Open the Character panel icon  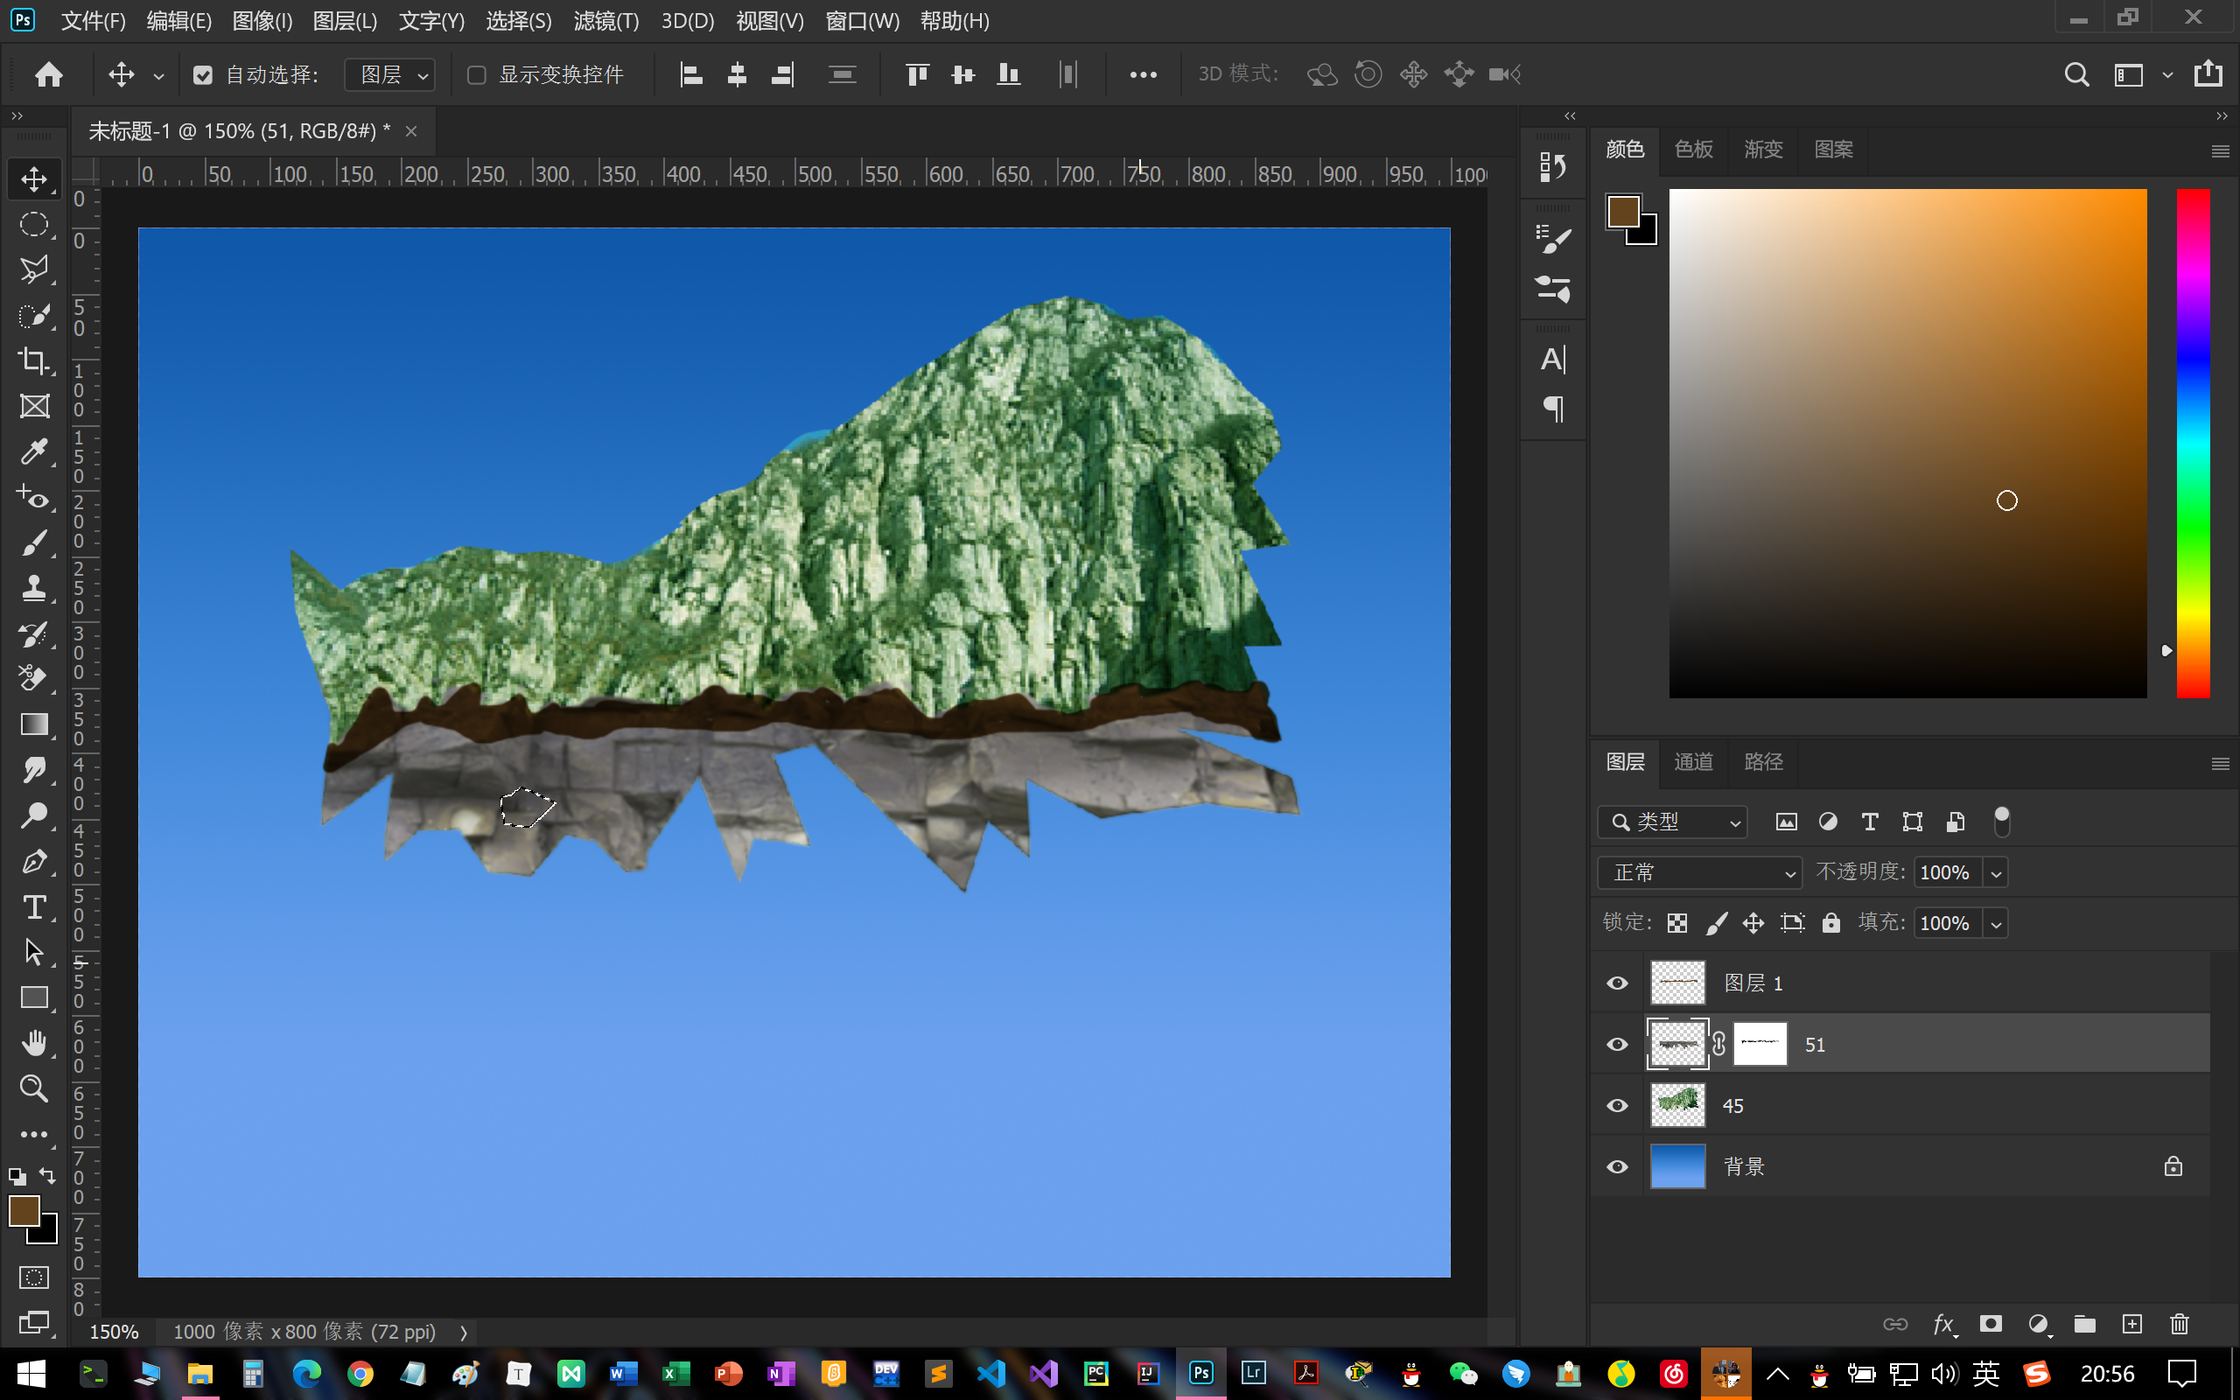1553,360
